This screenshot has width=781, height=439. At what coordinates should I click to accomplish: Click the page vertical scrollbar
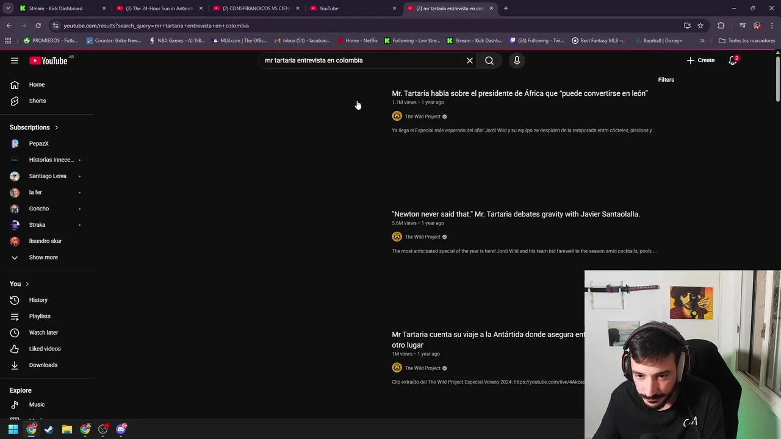coord(778,79)
